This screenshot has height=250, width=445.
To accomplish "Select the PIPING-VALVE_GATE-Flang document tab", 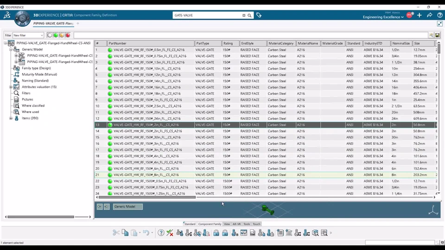I will 53,24.
